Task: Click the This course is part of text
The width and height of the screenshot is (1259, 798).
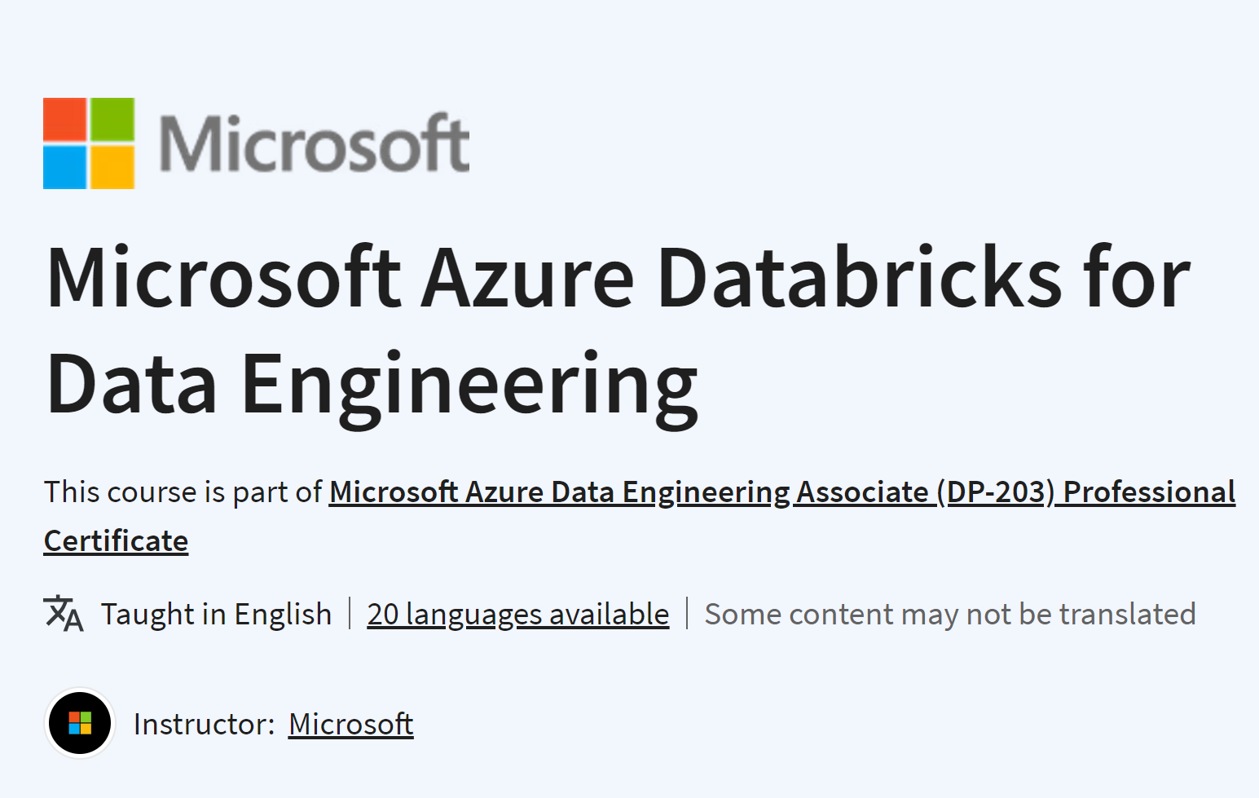Action: click(x=183, y=492)
